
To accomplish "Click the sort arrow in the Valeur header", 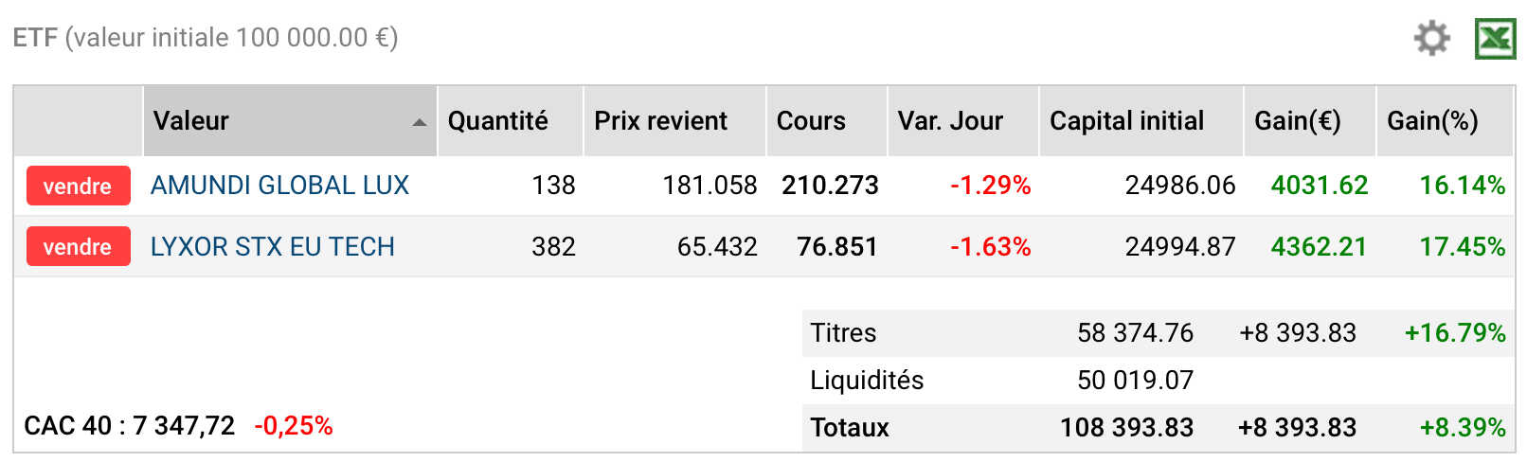I will click(420, 122).
